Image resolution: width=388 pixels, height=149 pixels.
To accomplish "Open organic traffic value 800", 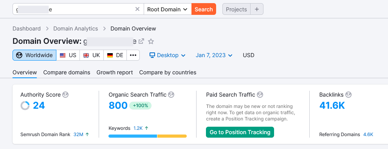I will (118, 106).
